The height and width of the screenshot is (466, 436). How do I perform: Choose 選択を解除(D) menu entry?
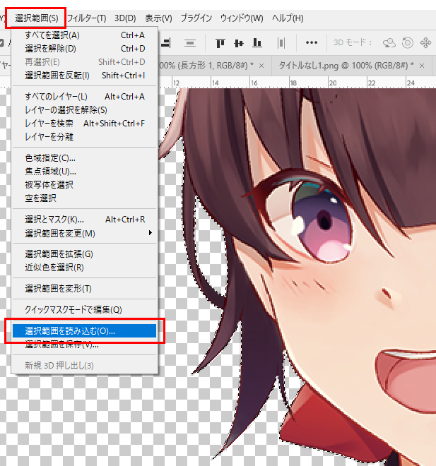pos(85,49)
